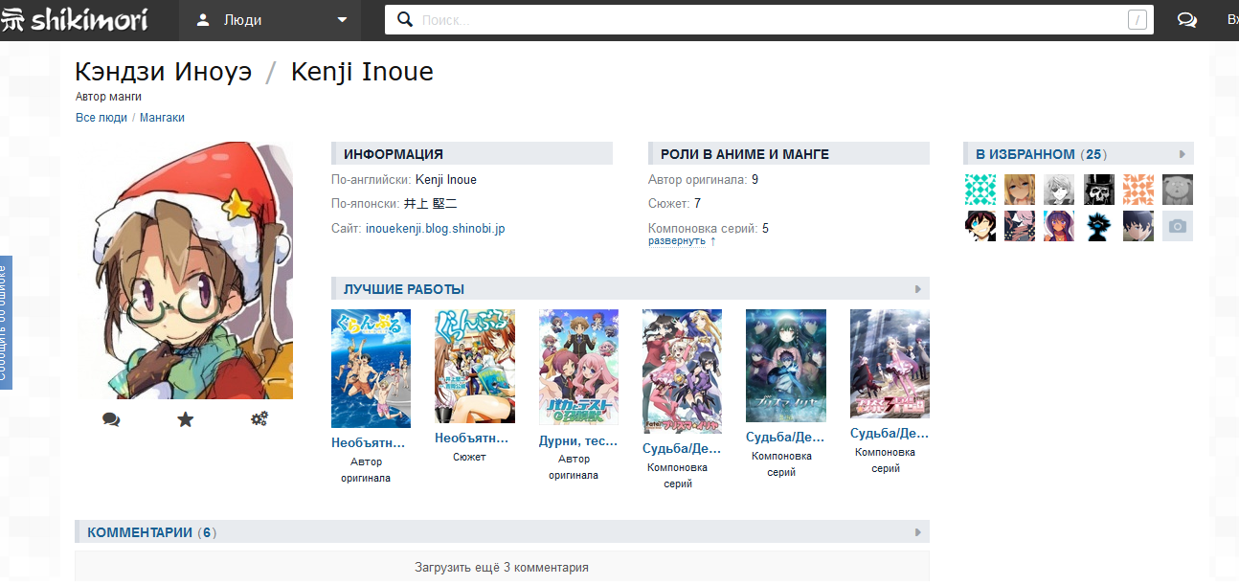Go to Все люди breadcrumb
The height and width of the screenshot is (585, 1239).
[x=101, y=118]
